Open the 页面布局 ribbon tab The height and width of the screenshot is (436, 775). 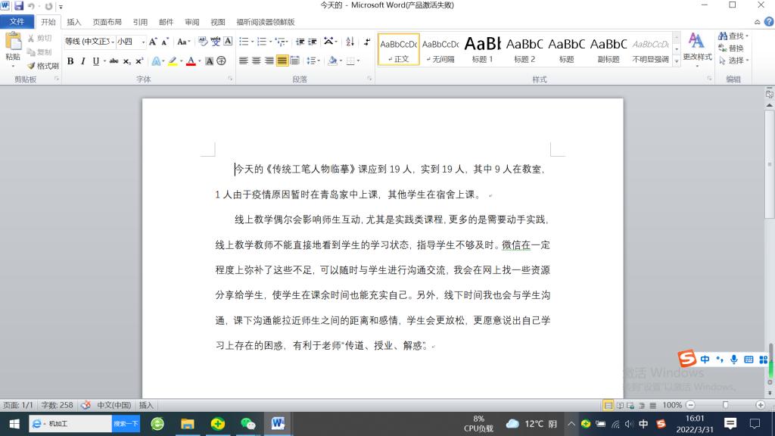(107, 22)
